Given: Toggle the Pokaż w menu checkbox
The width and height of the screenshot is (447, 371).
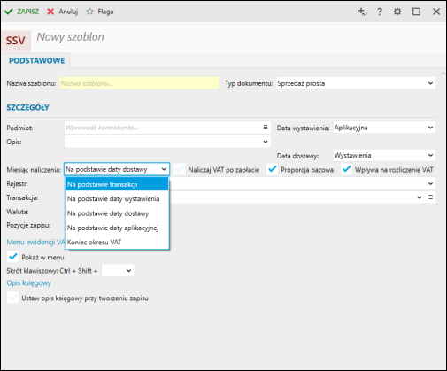Looking at the screenshot, I should 12,257.
